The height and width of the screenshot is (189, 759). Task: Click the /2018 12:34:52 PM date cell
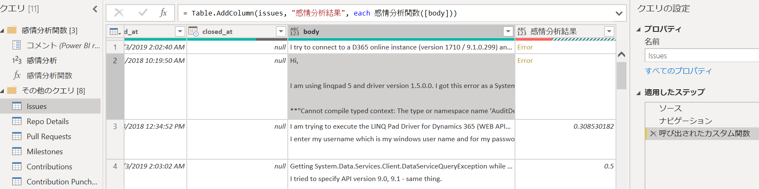coord(155,139)
